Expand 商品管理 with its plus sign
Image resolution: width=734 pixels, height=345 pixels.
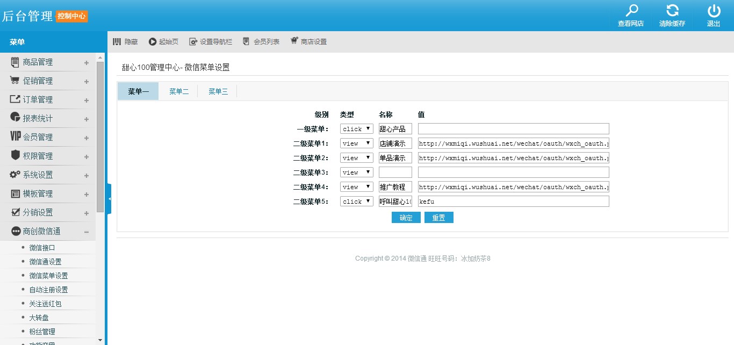point(87,63)
